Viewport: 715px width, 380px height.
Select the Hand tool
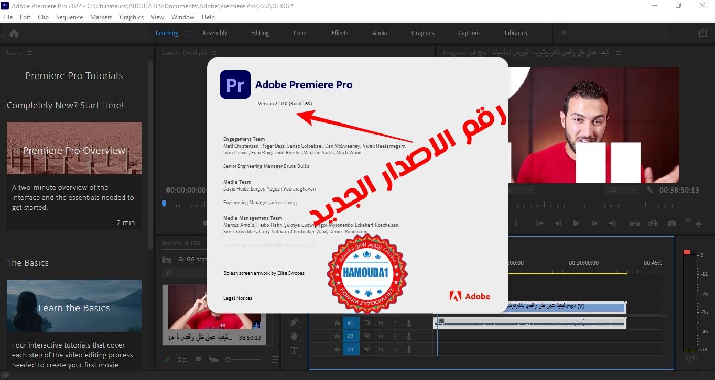(294, 336)
